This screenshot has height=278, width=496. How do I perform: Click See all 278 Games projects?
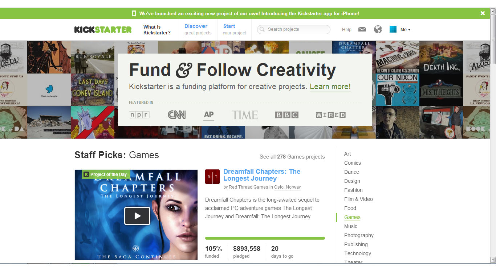[292, 157]
